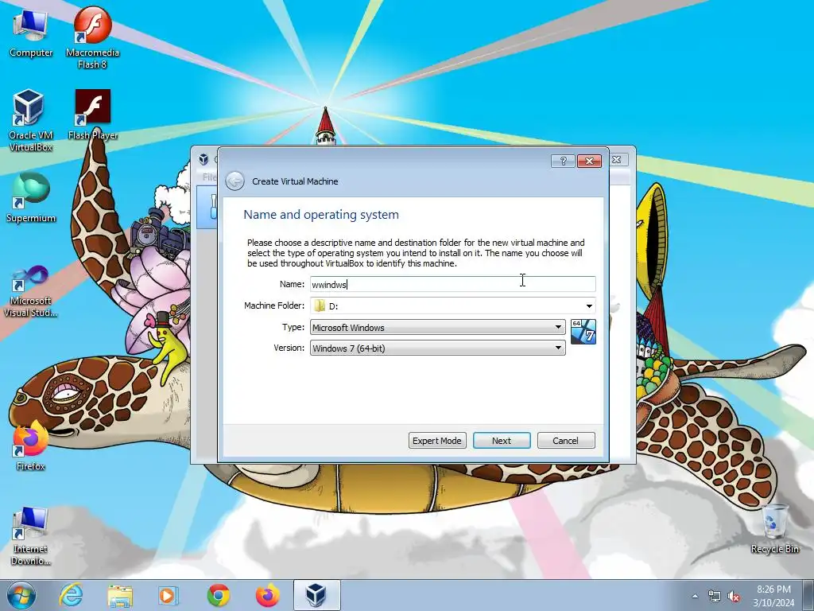Close the Create Virtual Machine dialog

click(589, 161)
